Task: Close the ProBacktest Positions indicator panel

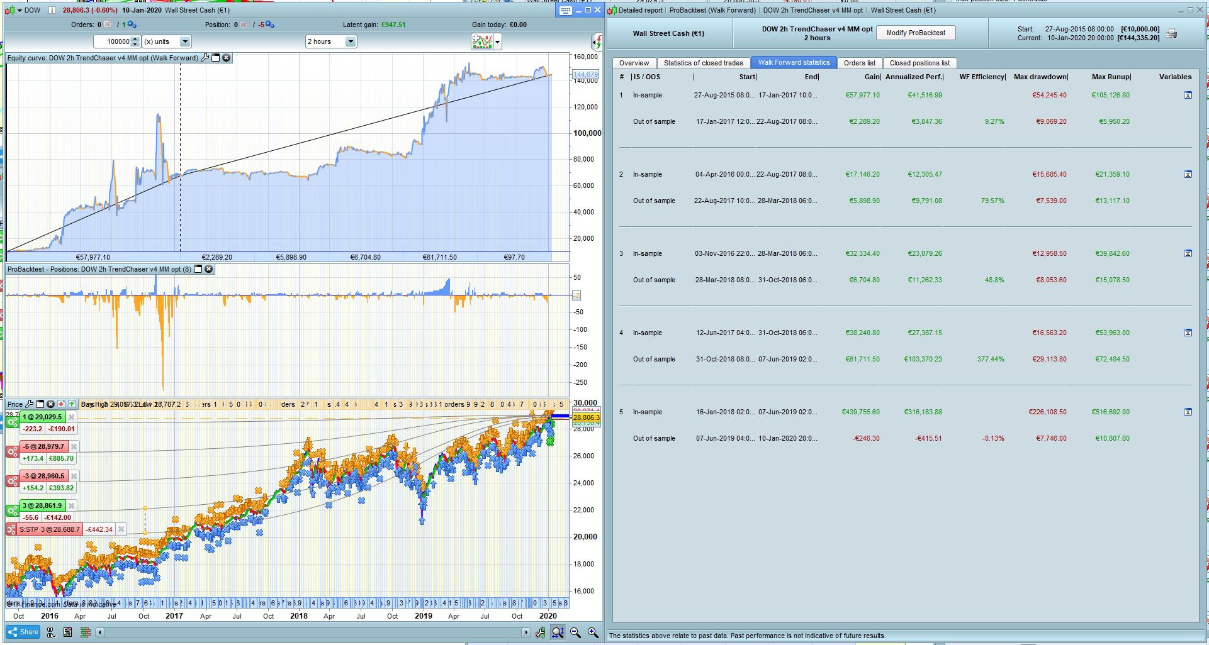Action: coord(208,269)
